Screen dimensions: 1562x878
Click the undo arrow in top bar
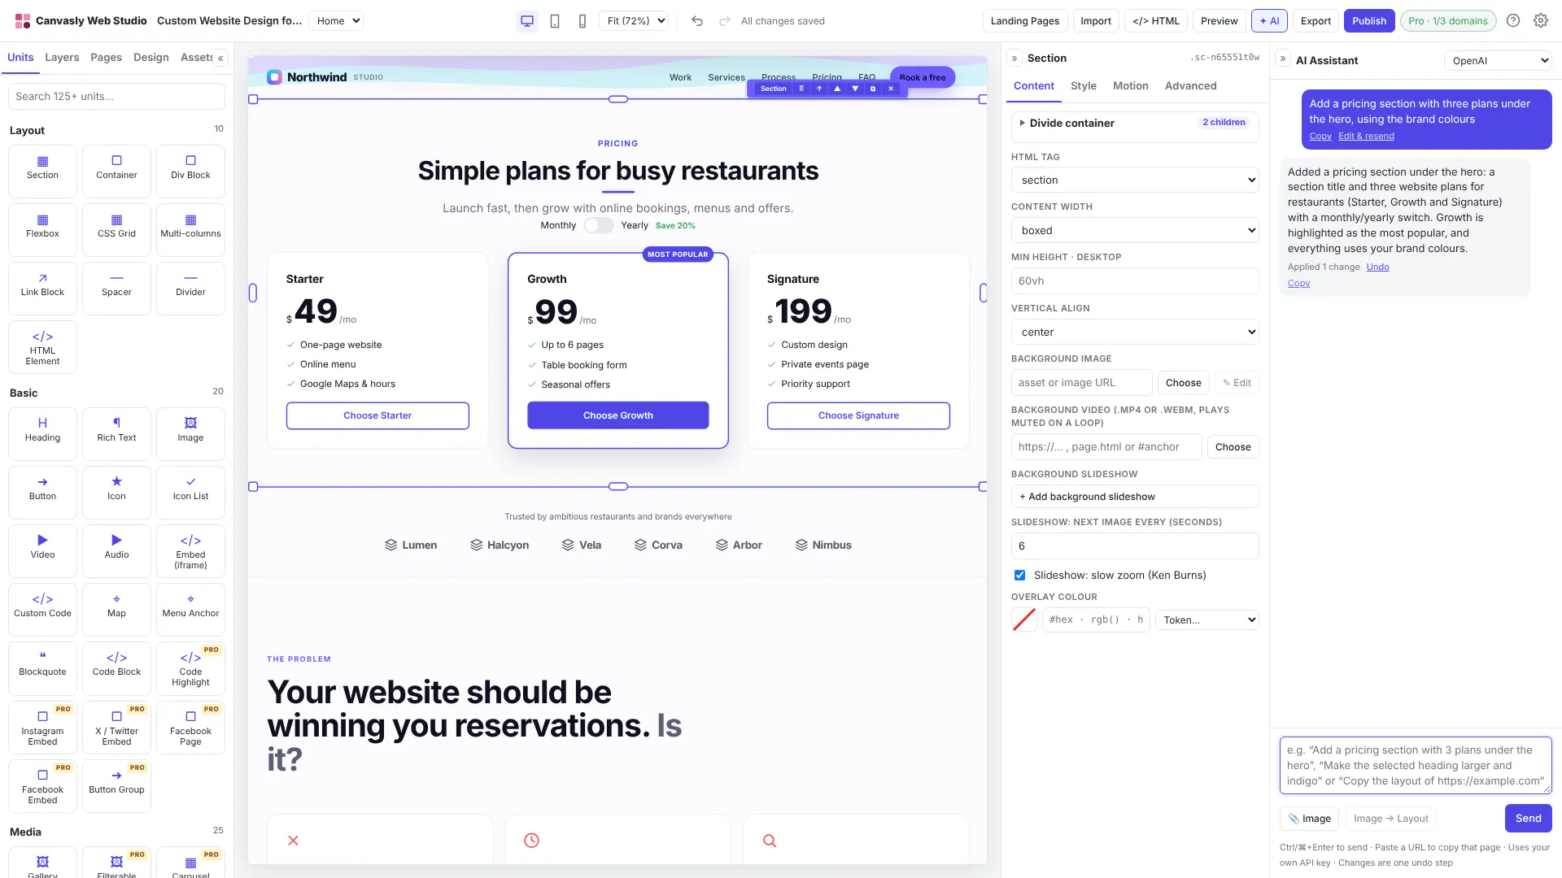(x=697, y=21)
